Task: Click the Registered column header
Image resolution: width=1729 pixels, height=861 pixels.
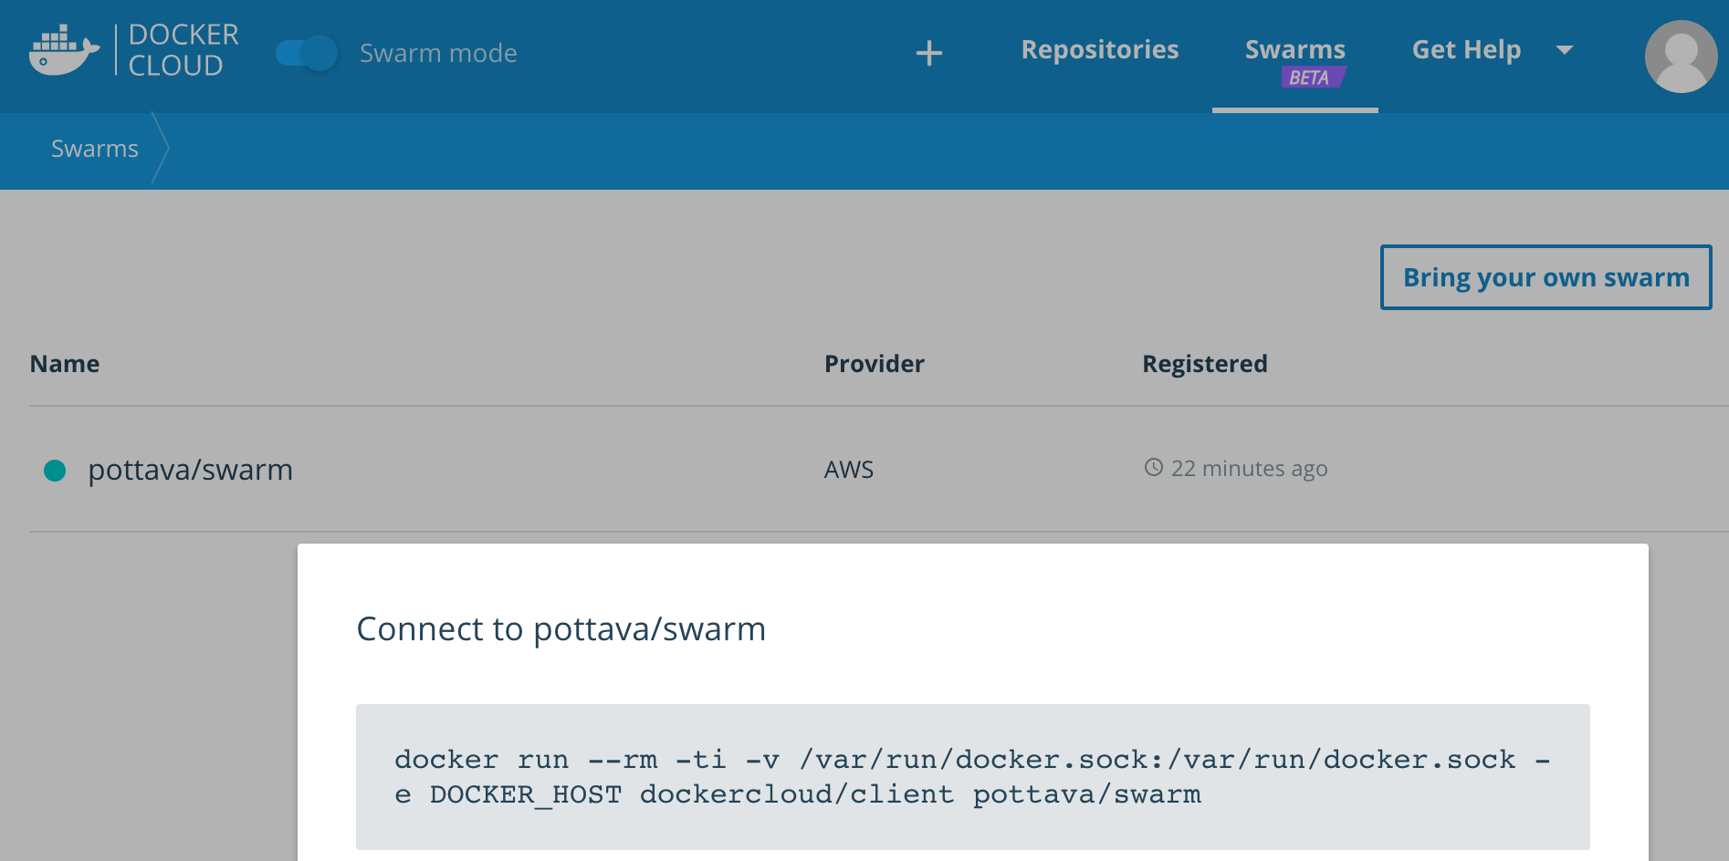Action: click(x=1204, y=364)
